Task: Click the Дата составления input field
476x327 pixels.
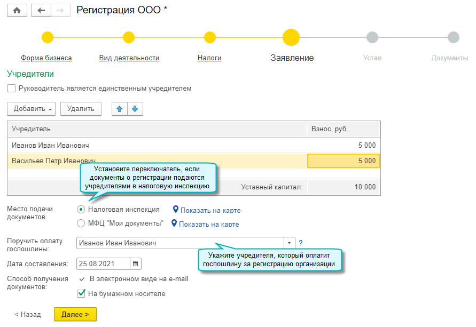Action: tap(103, 264)
